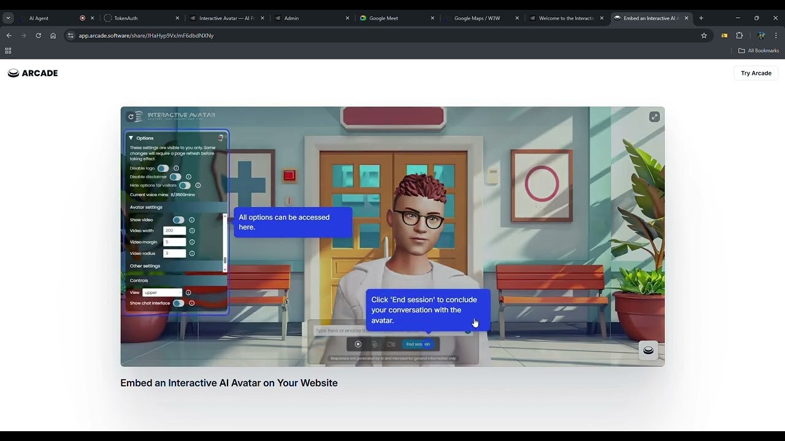Toggle Hide options for visitors

click(x=185, y=185)
